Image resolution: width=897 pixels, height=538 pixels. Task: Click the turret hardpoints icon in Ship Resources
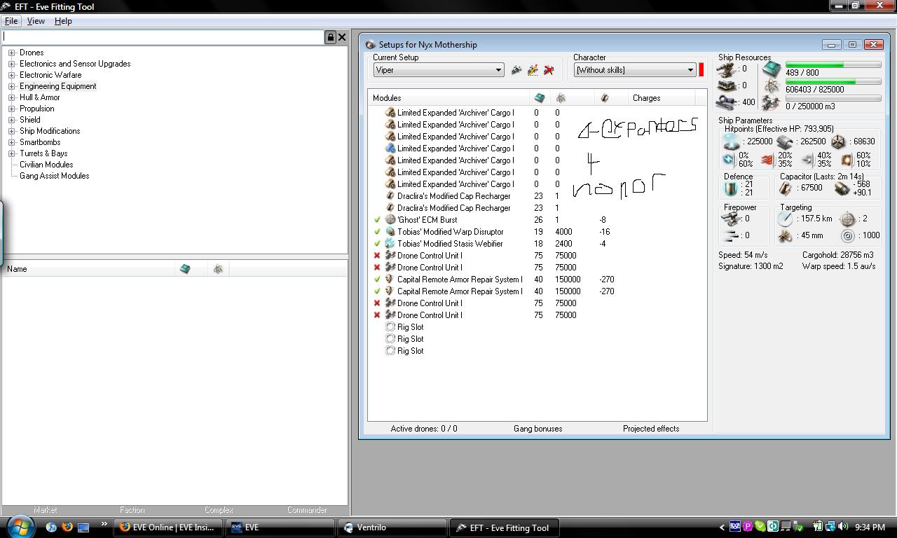(x=726, y=69)
